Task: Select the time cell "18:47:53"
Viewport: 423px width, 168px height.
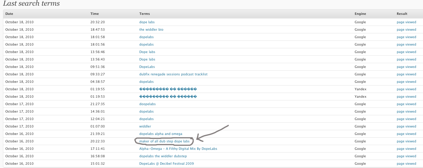Action: coord(98,29)
